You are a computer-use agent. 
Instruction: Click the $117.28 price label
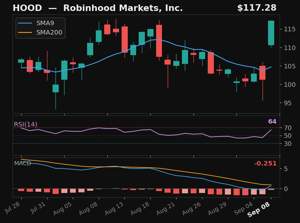[x=257, y=8]
